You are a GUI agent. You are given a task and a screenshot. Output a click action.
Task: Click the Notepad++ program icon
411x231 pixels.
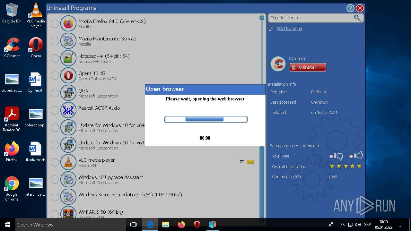68,58
